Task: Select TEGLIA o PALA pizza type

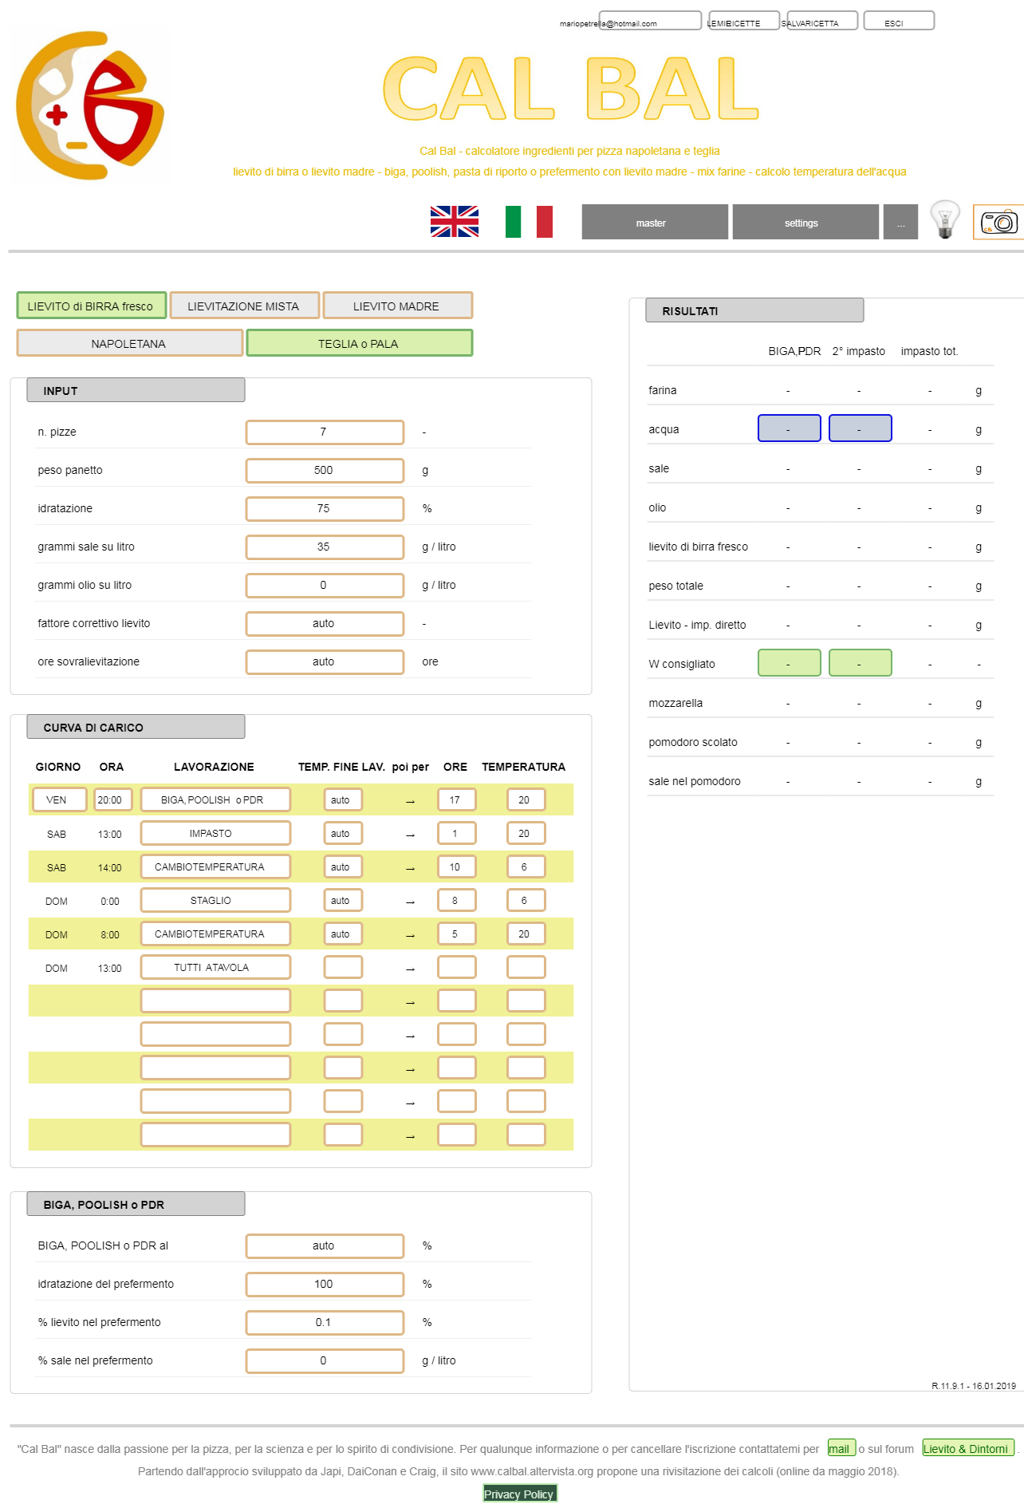Action: click(x=360, y=343)
